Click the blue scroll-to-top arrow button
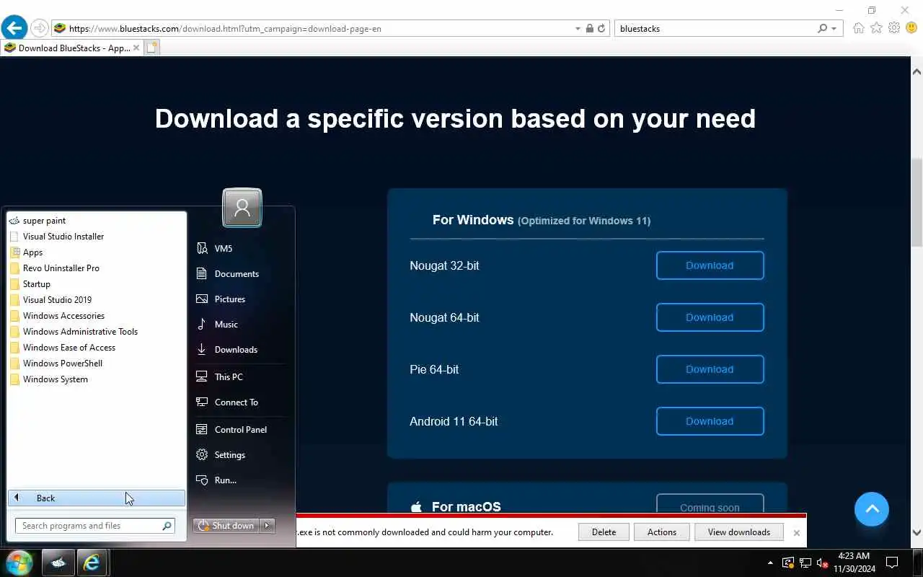Screen dimensions: 923x577 pos(872,509)
